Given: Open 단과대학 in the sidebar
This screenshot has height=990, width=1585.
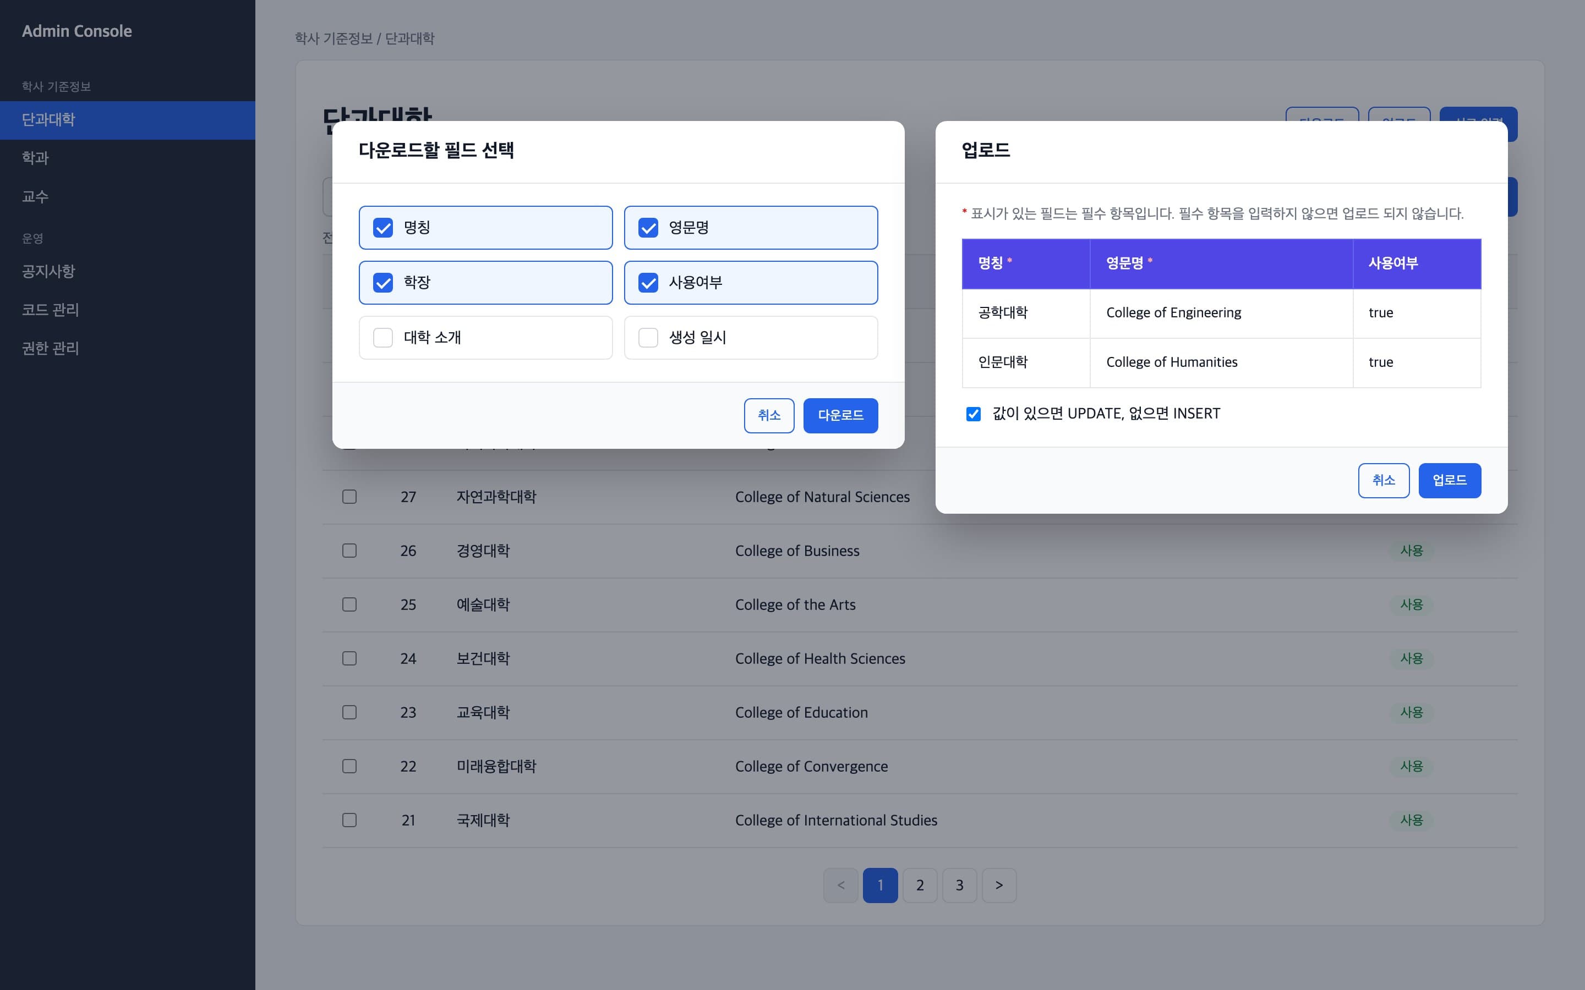Looking at the screenshot, I should [128, 120].
